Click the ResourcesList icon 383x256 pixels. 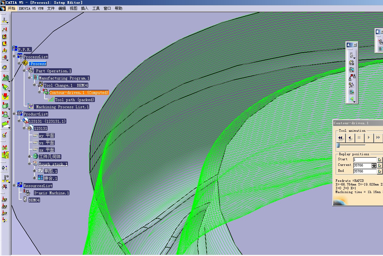click(x=20, y=185)
